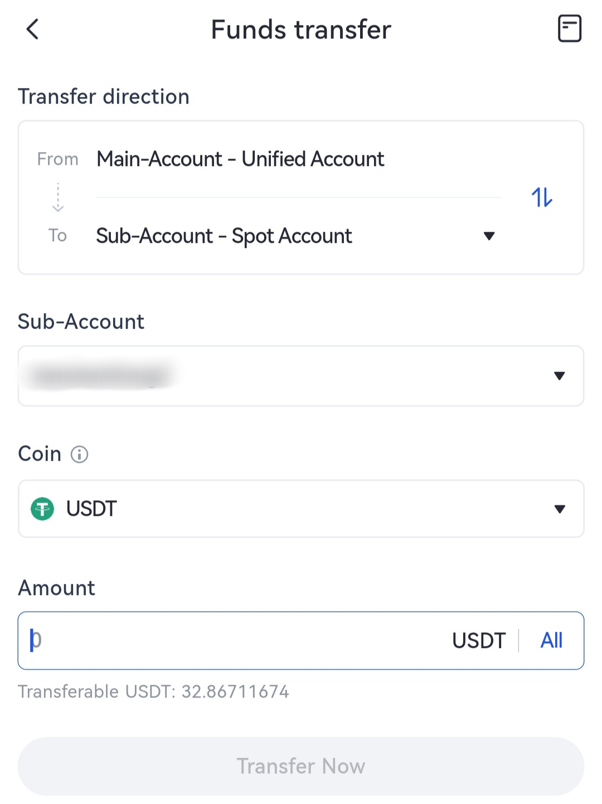Go back using the top-left arrow
Screen dimensions: 602x804
click(x=33, y=30)
